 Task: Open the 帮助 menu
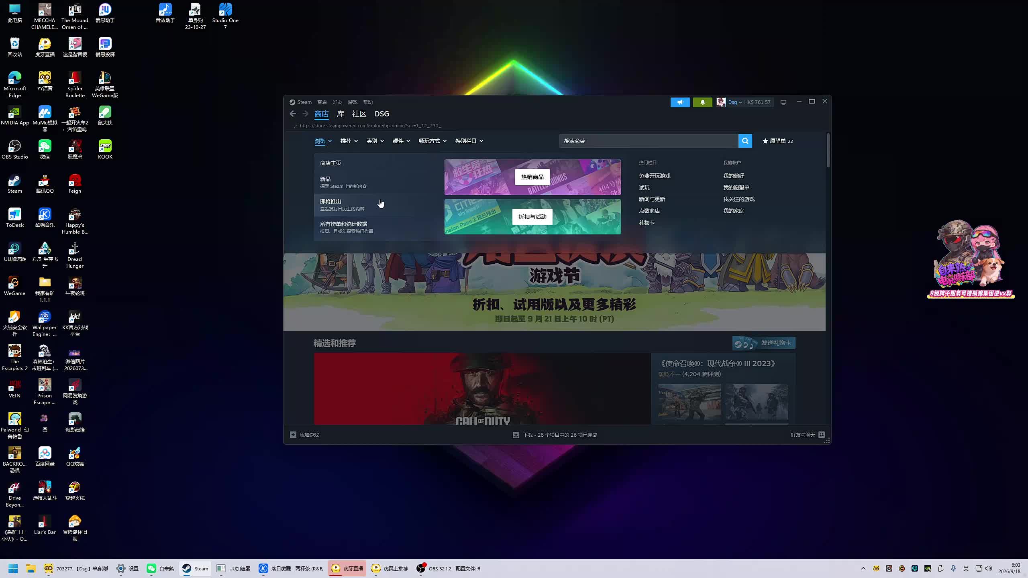tap(368, 102)
